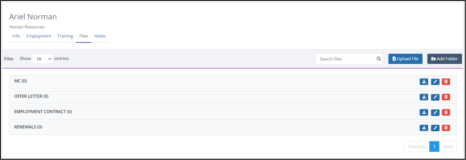Open the Show entries dropdown
Viewport: 466px width, 160px height.
43,59
